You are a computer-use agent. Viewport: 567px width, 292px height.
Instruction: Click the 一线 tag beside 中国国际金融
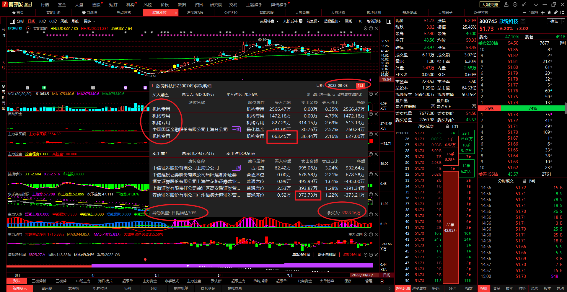point(236,129)
